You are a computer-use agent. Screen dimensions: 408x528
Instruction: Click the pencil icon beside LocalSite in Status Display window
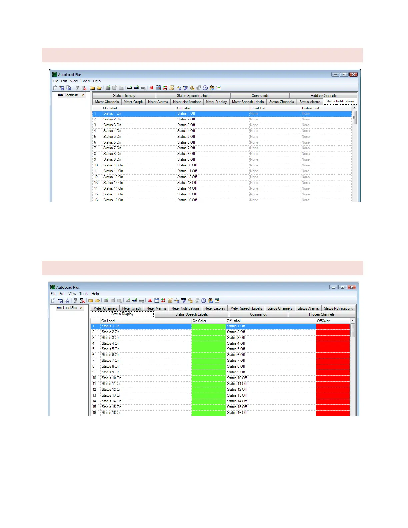tap(81, 308)
